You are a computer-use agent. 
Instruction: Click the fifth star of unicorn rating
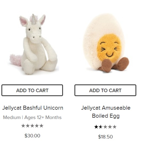pos(41,126)
